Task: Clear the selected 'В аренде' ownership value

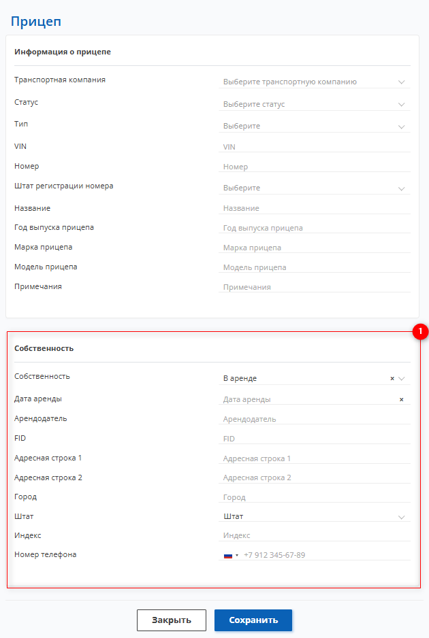Action: tap(392, 378)
